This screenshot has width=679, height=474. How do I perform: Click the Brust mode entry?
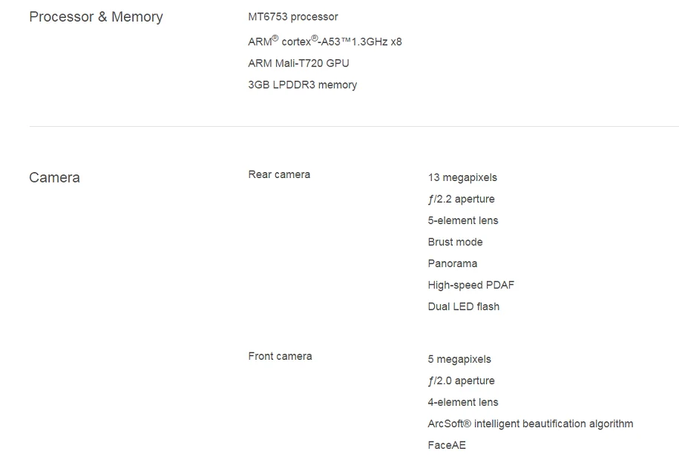pyautogui.click(x=455, y=242)
